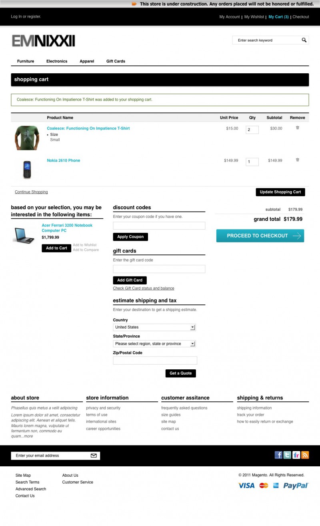This screenshot has width=320, height=526.
Task: Click Update Shopping Cart button
Action: point(280,192)
